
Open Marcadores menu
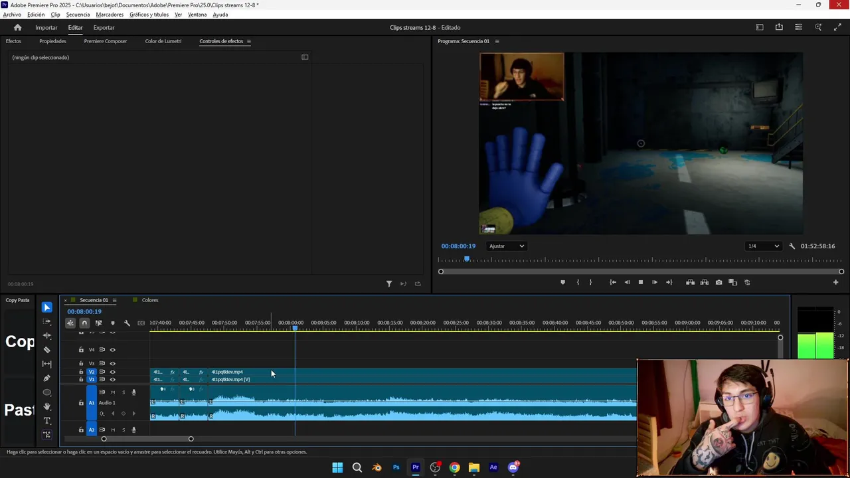coord(110,15)
